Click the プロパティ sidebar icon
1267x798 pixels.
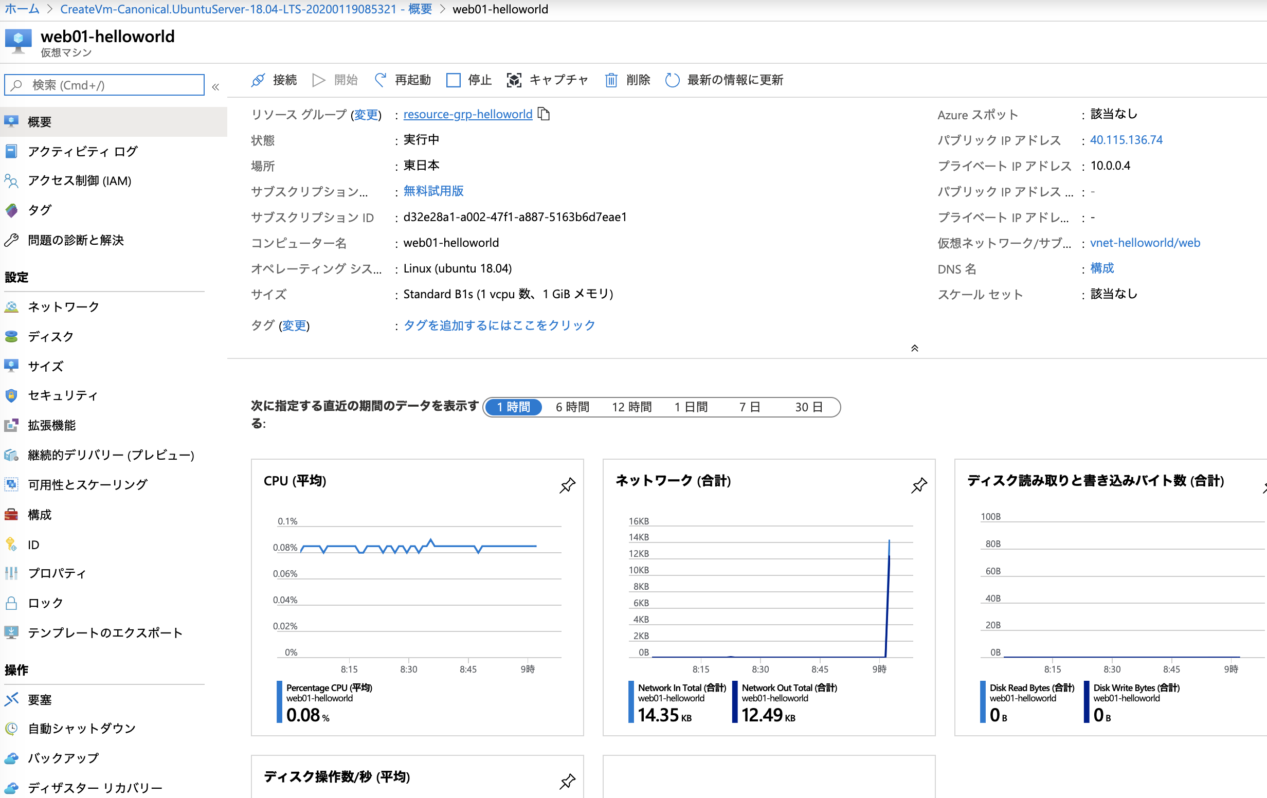(11, 573)
